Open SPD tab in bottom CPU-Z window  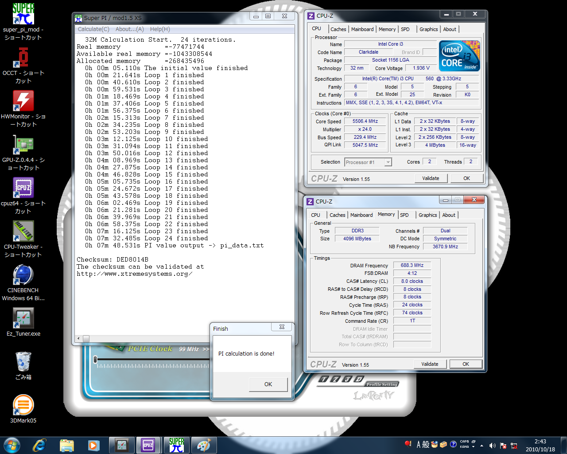(404, 215)
